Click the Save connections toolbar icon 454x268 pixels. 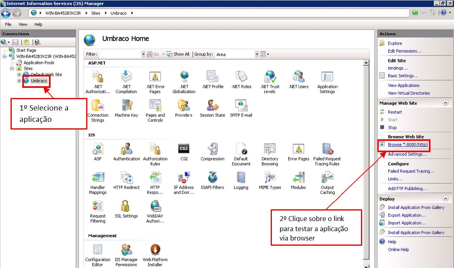[15, 42]
